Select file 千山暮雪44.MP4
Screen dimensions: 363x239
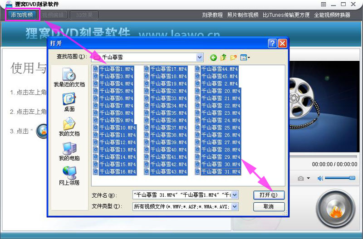pos(220,69)
